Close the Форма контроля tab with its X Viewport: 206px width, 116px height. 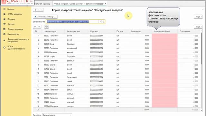point(105,4)
